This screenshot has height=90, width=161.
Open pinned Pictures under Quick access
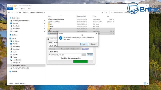click(15, 31)
